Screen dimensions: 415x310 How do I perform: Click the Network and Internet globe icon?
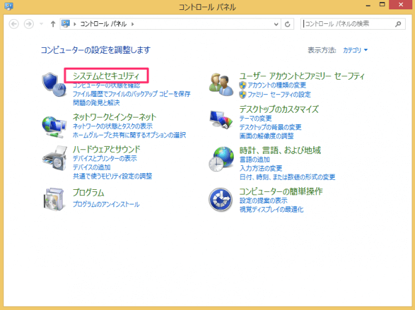click(54, 124)
